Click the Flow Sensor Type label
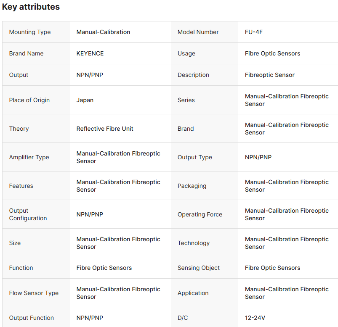 point(34,293)
